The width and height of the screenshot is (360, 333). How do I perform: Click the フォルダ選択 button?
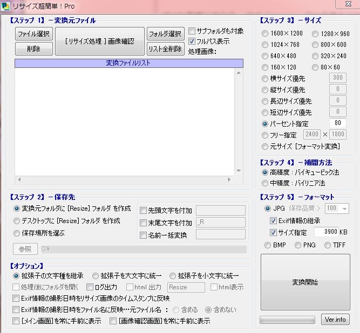click(x=165, y=34)
